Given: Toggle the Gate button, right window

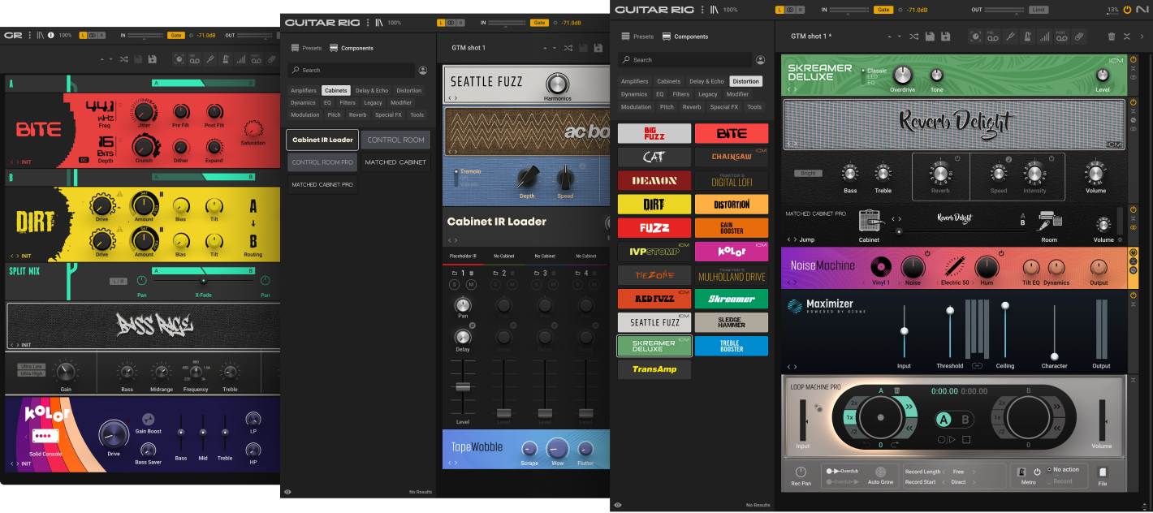Looking at the screenshot, I should pyautogui.click(x=883, y=10).
